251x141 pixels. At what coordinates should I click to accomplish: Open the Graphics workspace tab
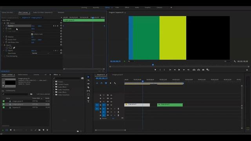[x=147, y=7]
